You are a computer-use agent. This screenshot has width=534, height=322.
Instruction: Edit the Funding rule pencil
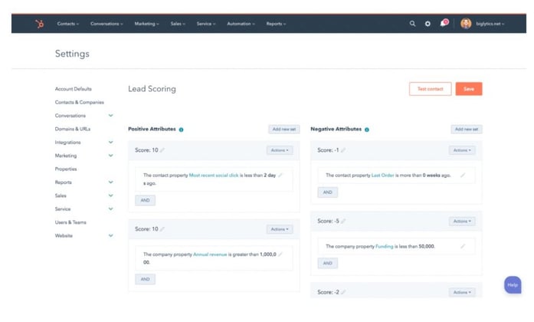pos(463,246)
